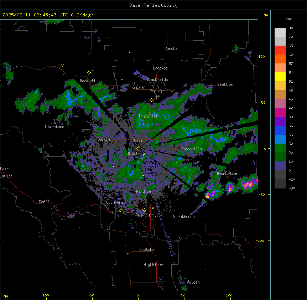Screen dimensions: 307x300
Task: Select the yellow diamond marker between Olds and Didsbury
Action: pyautogui.click(x=139, y=149)
